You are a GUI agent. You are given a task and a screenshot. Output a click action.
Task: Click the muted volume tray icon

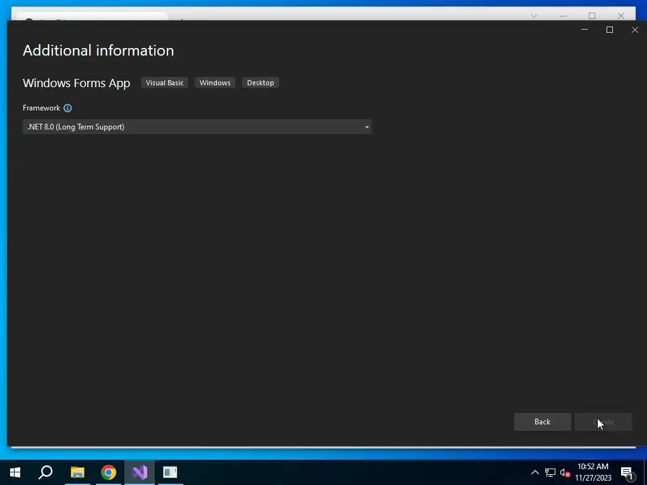click(x=565, y=472)
